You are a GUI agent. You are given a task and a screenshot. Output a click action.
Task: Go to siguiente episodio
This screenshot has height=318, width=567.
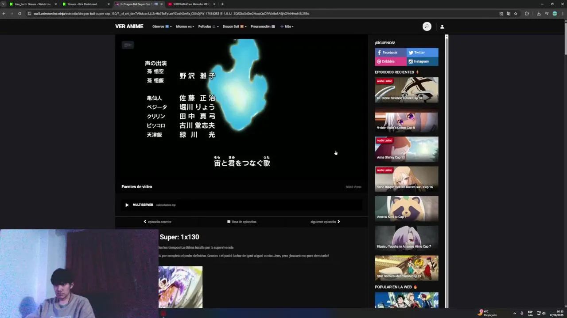325,222
